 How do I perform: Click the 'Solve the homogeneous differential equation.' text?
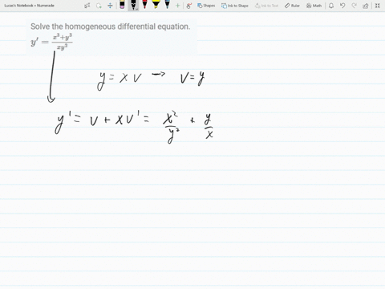[111, 26]
